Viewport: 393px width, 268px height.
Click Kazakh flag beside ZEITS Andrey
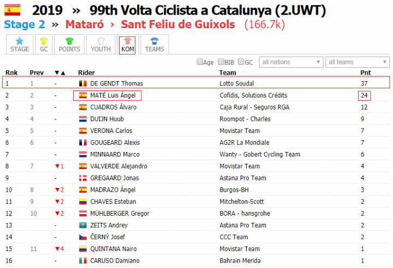click(x=83, y=225)
